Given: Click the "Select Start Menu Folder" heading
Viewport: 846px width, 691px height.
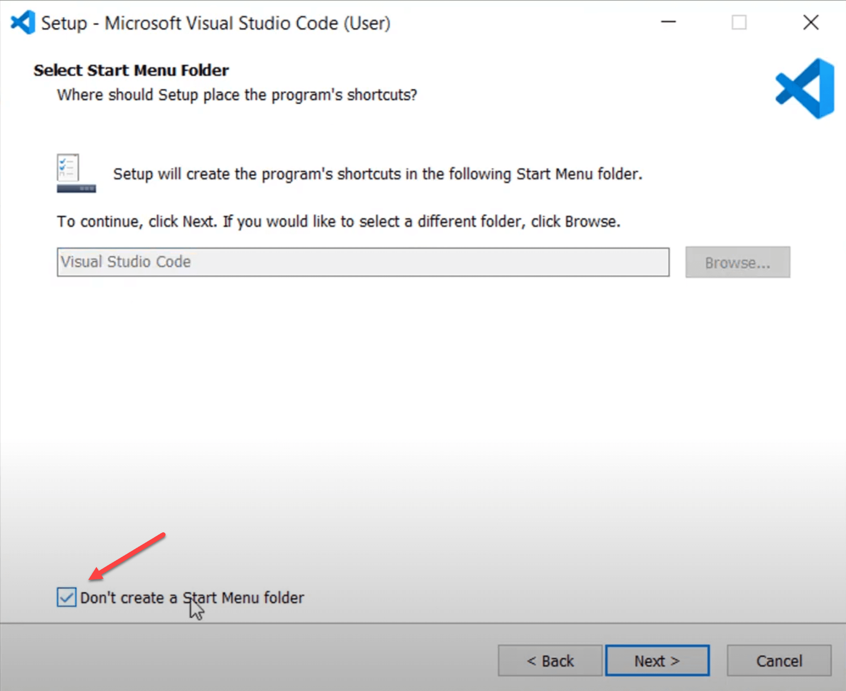Looking at the screenshot, I should click(131, 70).
